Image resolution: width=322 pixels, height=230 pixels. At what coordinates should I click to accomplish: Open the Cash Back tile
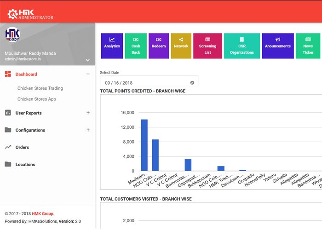[x=136, y=46]
